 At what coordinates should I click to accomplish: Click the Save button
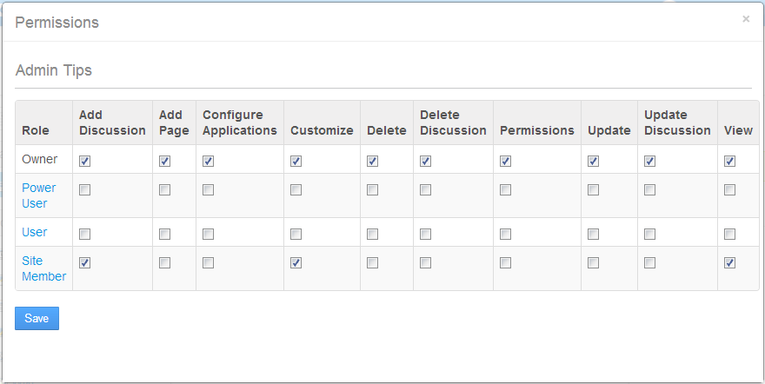tap(37, 318)
